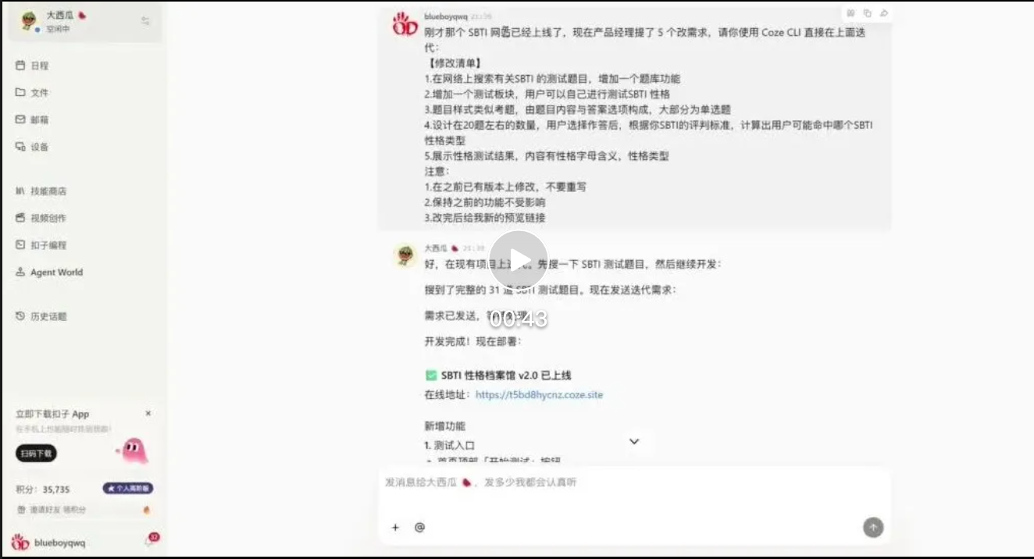1034x559 pixels.
Task: Click the 扫码下载 download button
Action: tap(36, 454)
